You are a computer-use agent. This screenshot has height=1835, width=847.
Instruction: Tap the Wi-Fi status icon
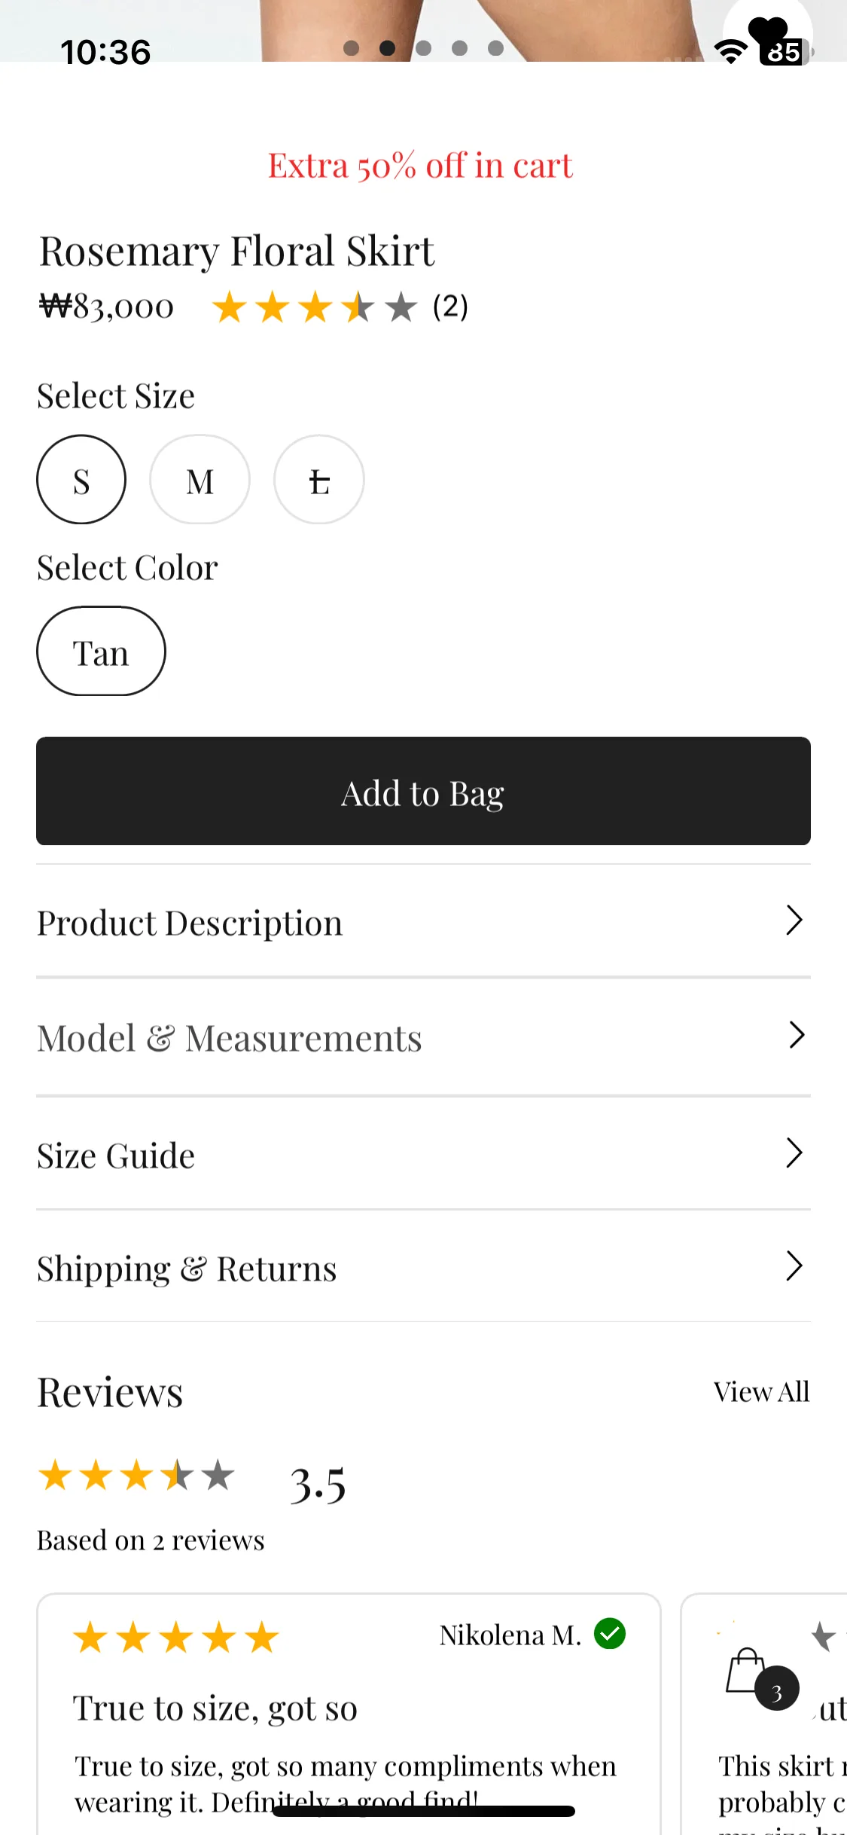pyautogui.click(x=730, y=52)
